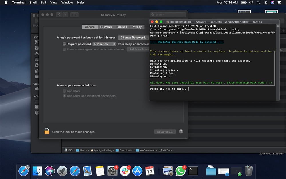Open the Help menu
This screenshot has height=179, width=286.
point(80,3)
